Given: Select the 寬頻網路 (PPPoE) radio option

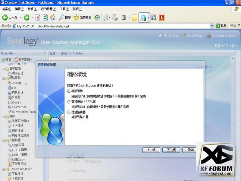Looking at the screenshot, I should click(69, 102).
